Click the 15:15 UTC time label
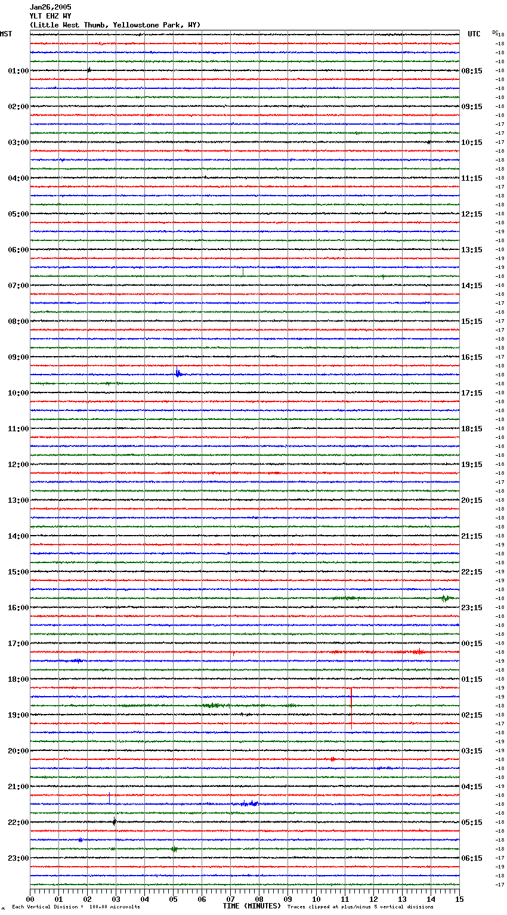Image resolution: width=507 pixels, height=915 pixels. click(x=472, y=322)
